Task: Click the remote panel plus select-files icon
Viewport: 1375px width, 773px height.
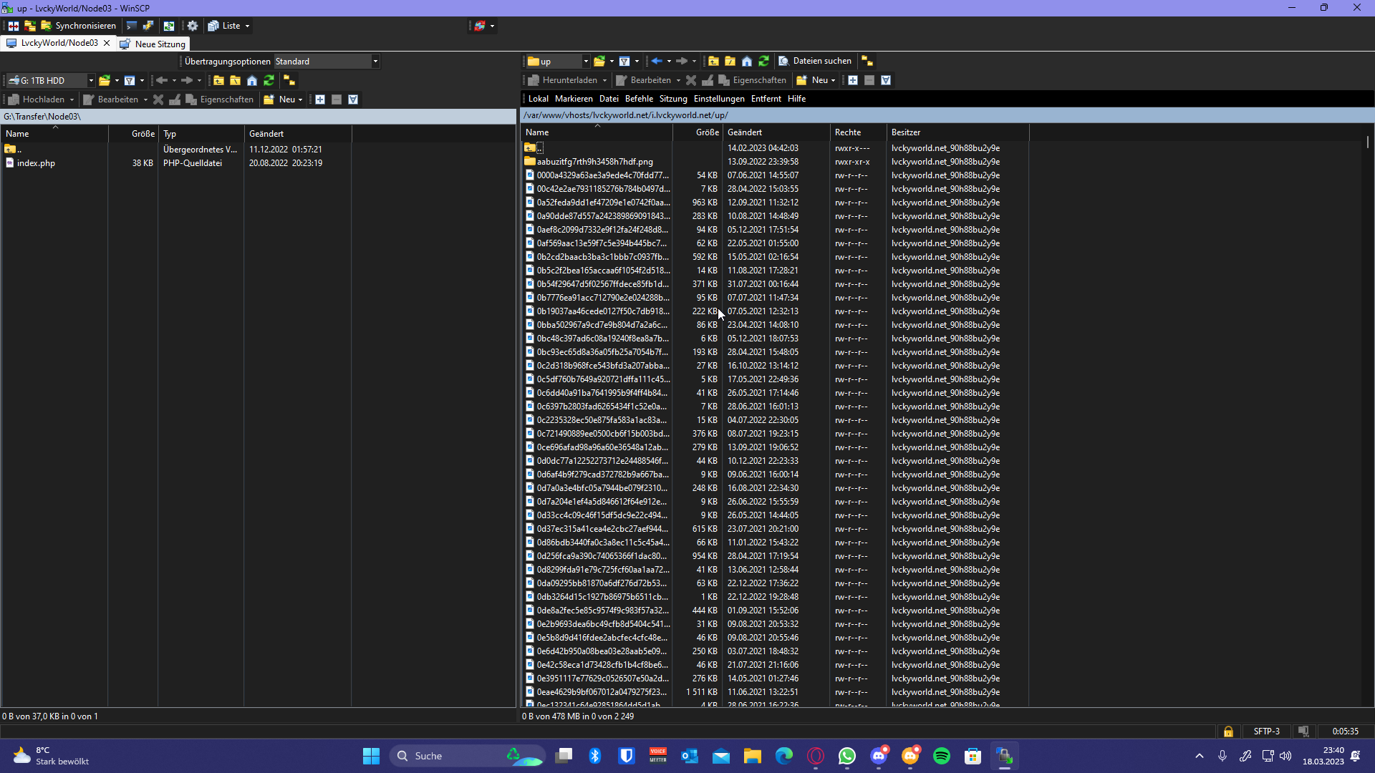Action: pyautogui.click(x=853, y=81)
